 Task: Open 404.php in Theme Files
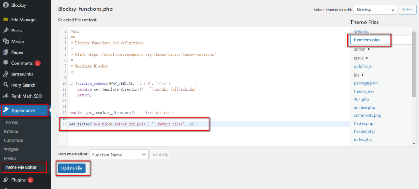[x=361, y=99]
